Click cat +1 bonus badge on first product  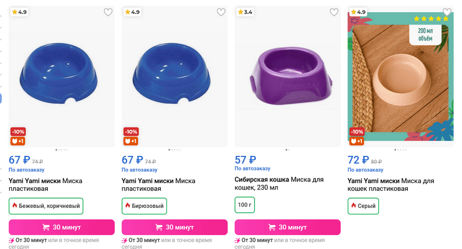point(17,141)
